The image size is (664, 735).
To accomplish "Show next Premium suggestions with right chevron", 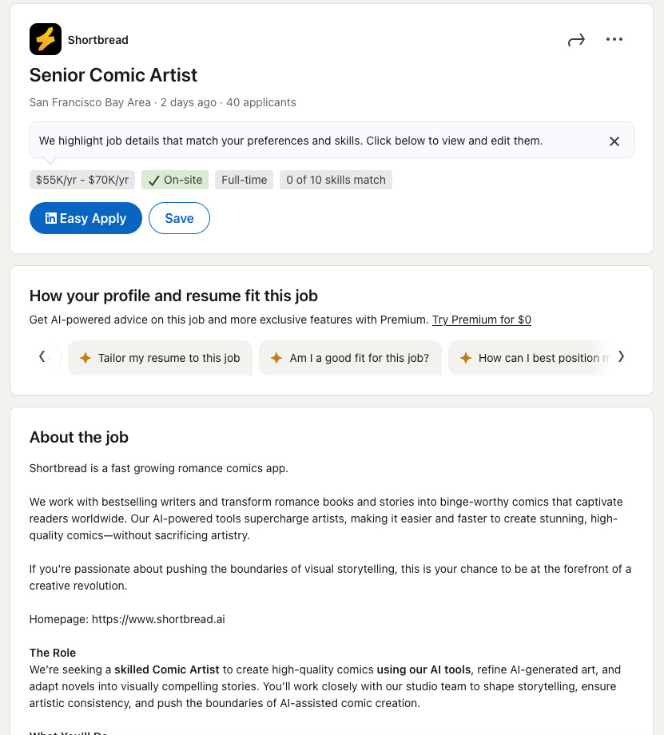I will [x=622, y=357].
